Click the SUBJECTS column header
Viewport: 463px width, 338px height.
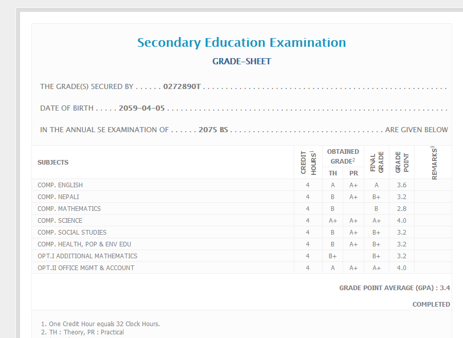(53, 163)
